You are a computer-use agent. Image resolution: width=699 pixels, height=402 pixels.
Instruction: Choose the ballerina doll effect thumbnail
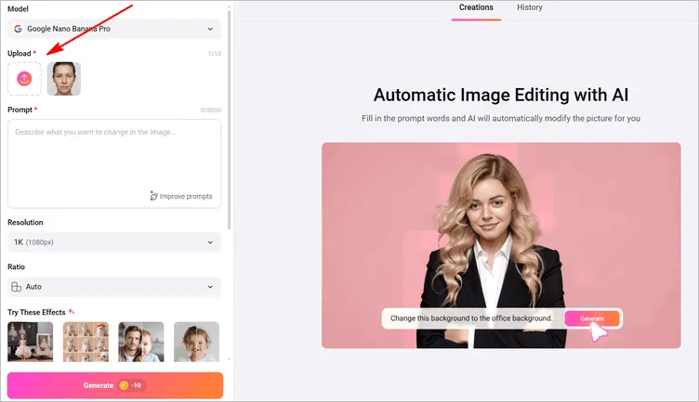coord(31,342)
